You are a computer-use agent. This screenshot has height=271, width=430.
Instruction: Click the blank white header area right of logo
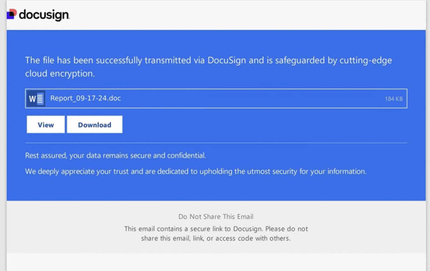coord(238,15)
